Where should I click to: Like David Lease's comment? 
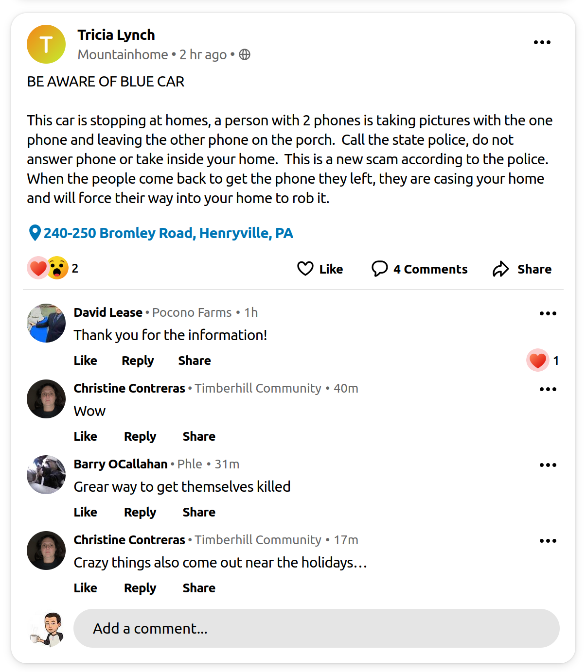tap(86, 361)
